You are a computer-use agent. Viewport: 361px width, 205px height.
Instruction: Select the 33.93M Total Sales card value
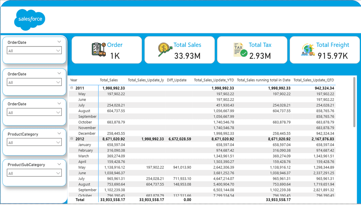point(188,55)
